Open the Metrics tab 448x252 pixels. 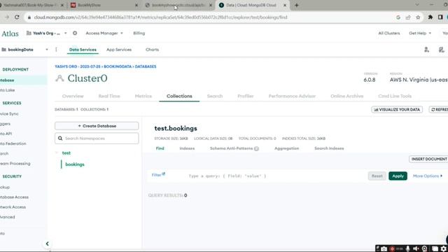143,96
